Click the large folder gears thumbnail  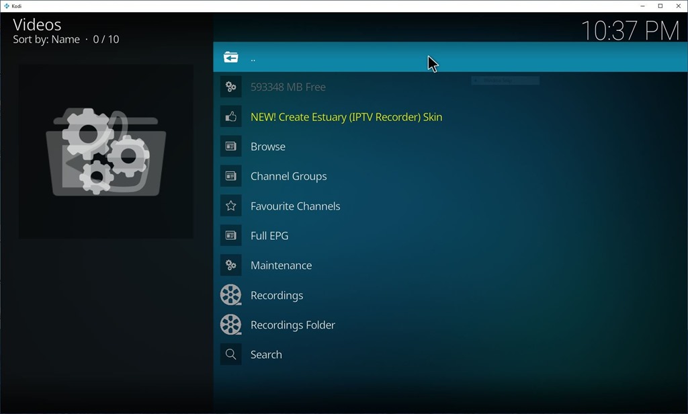105,152
